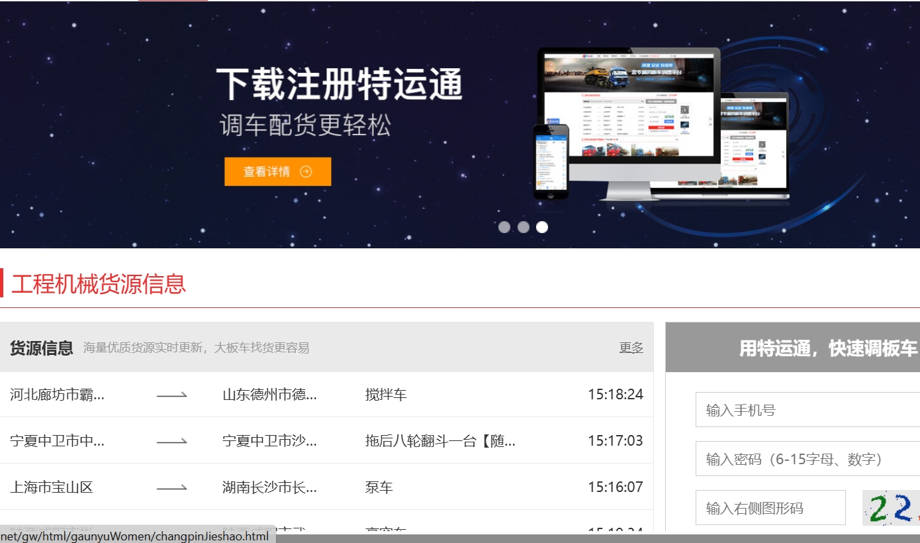Select the first carousel indicator dot

(504, 227)
